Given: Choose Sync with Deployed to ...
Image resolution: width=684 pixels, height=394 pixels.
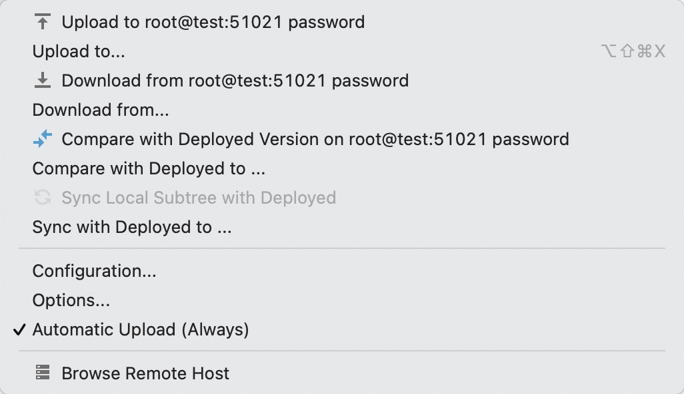Looking at the screenshot, I should coord(132,227).
